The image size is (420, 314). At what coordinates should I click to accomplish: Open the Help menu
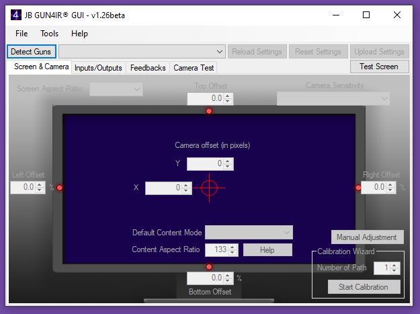point(79,34)
